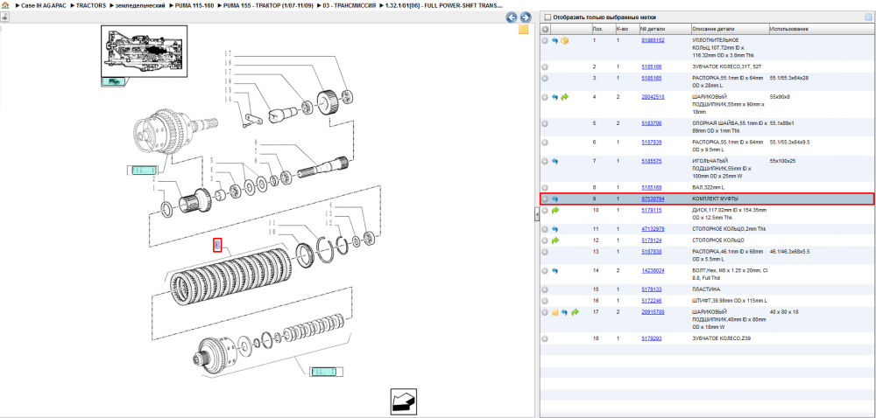Screen dimensions: 876x418
Task: Open part number link 5185169
Action: (x=652, y=188)
